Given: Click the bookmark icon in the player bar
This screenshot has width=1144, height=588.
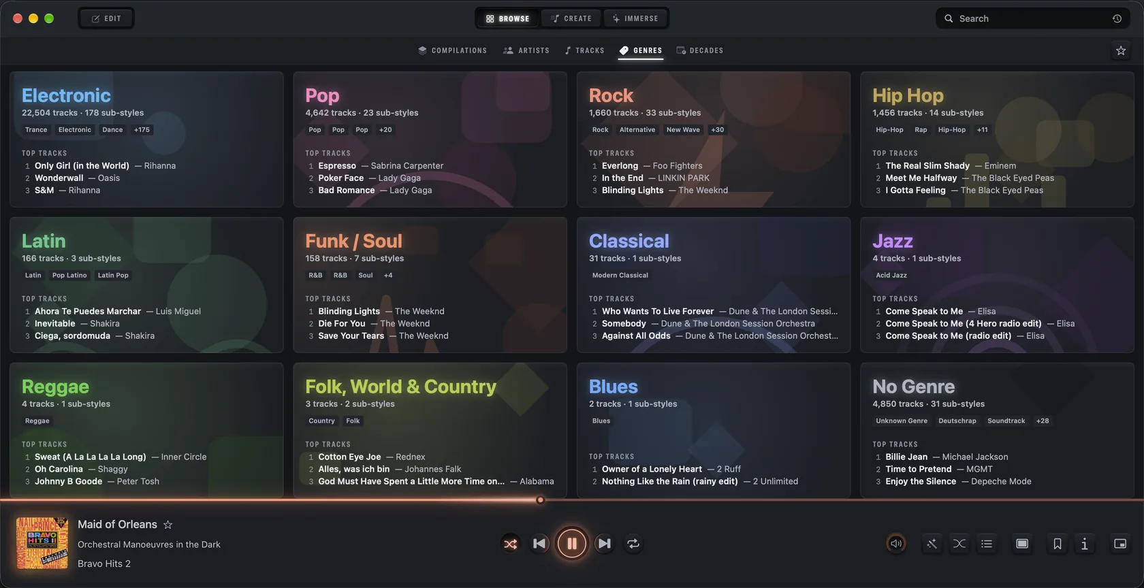Looking at the screenshot, I should (x=1058, y=544).
